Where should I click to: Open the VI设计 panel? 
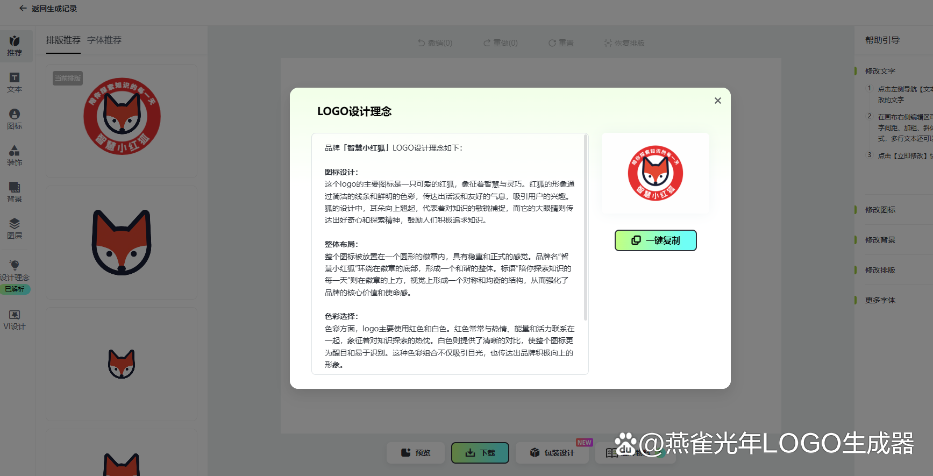point(15,320)
